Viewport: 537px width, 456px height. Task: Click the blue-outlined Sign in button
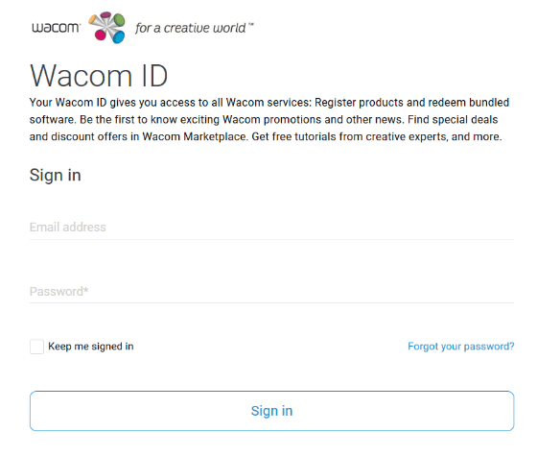[272, 411]
